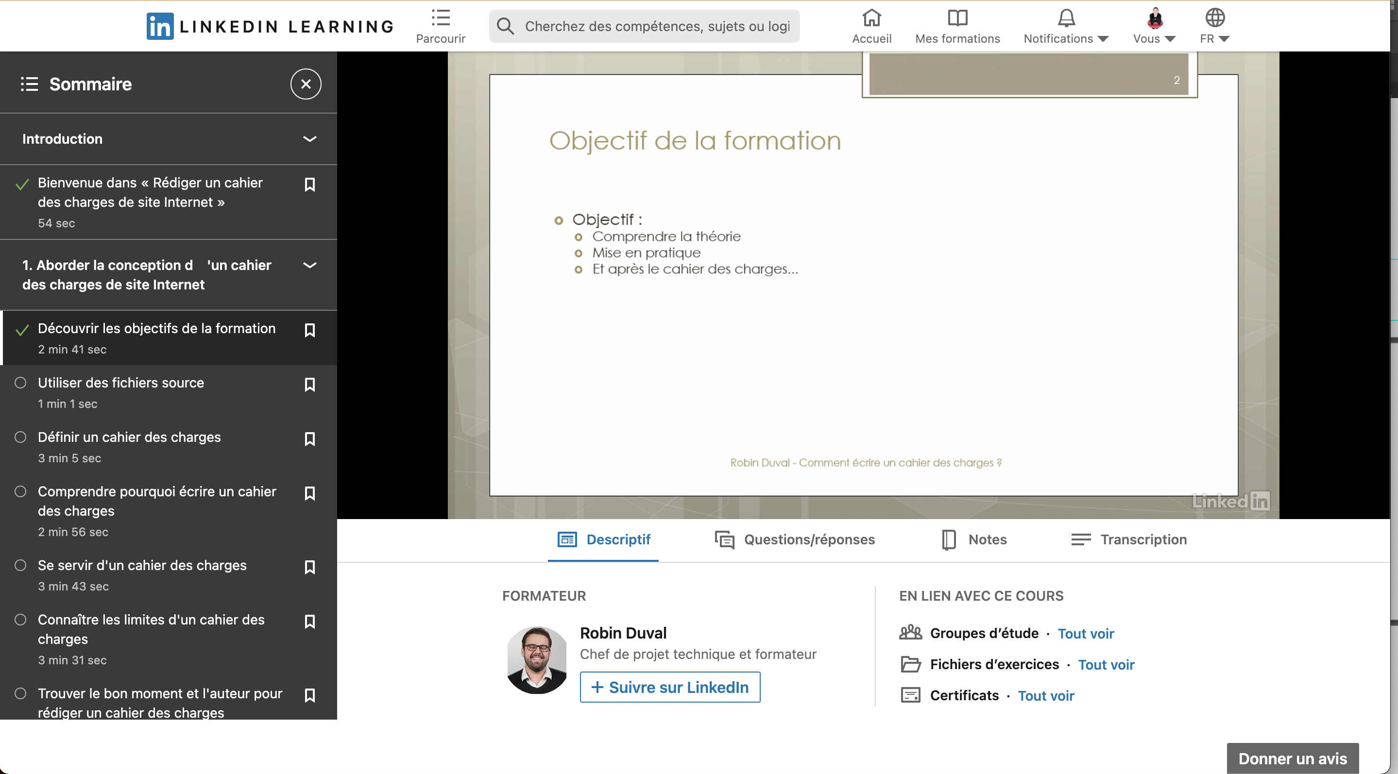
Task: Switch to the Transcription tab
Action: click(1128, 539)
